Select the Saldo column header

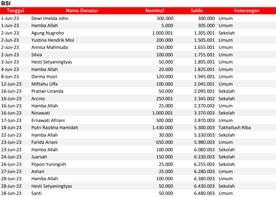197,11
